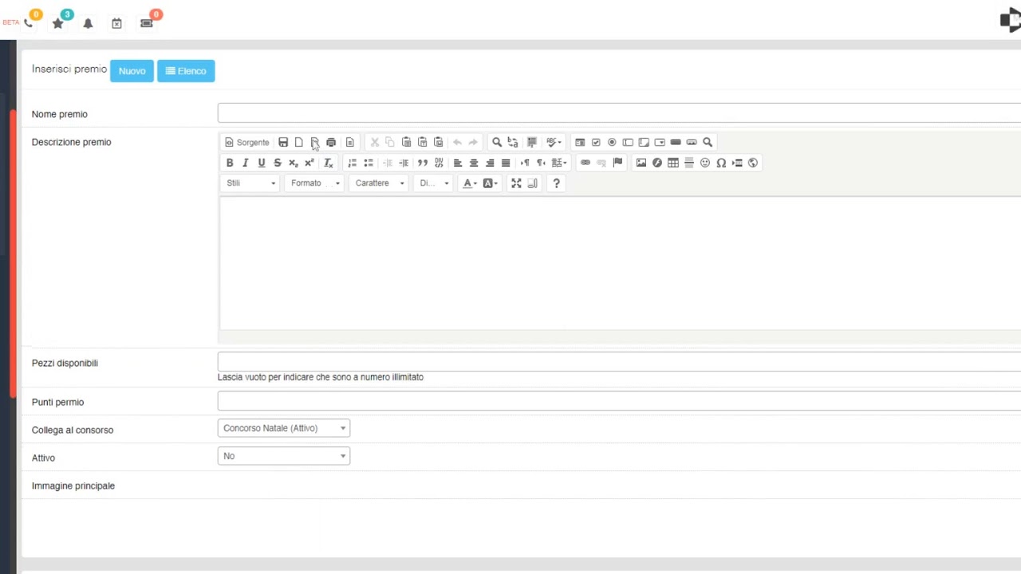Insert a checkbox field icon
Viewport: 1021px width, 574px height.
point(596,142)
